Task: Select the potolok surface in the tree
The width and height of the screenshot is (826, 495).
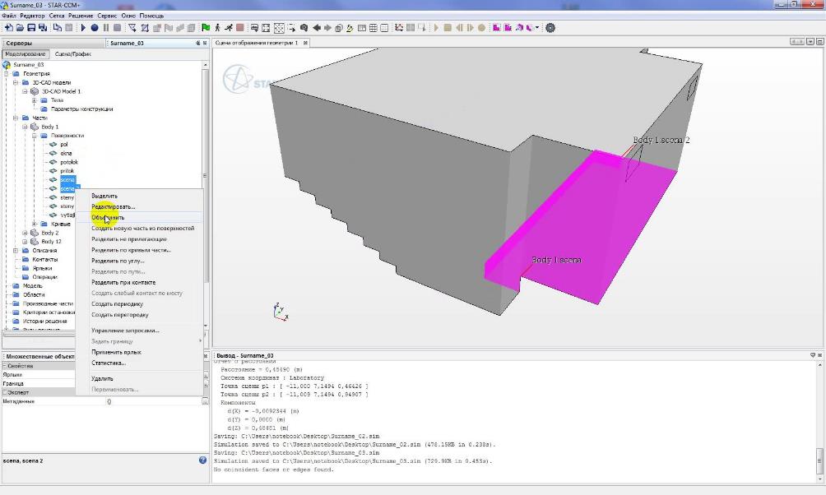Action: point(68,162)
